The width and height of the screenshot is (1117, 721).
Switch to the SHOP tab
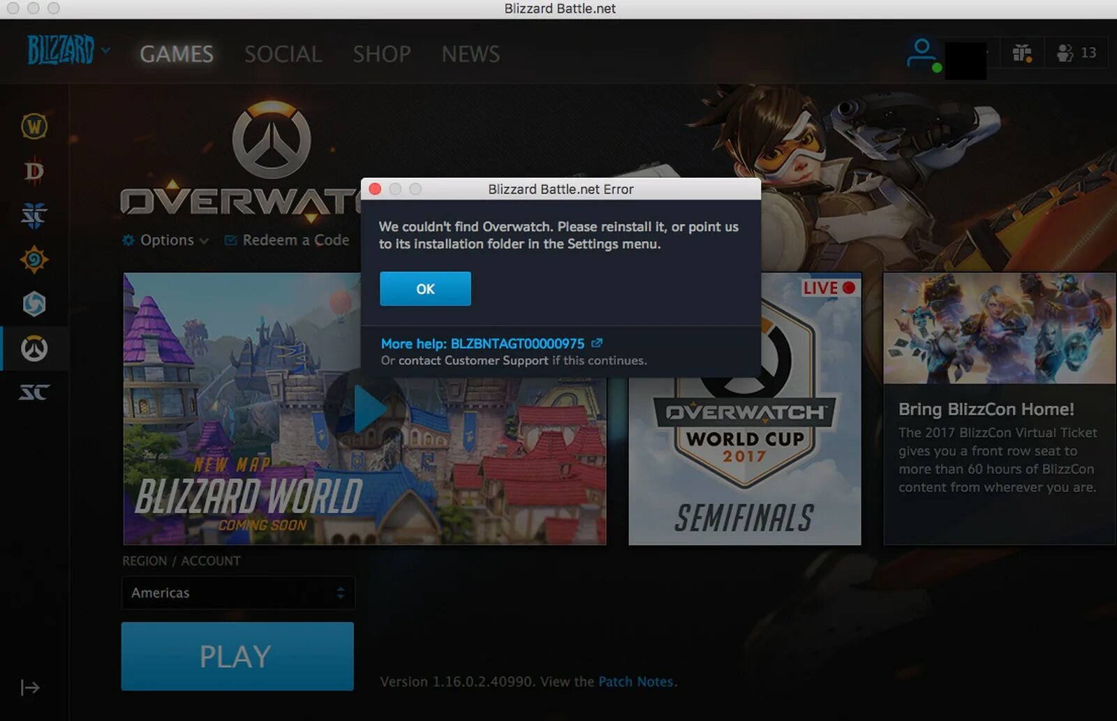(382, 54)
